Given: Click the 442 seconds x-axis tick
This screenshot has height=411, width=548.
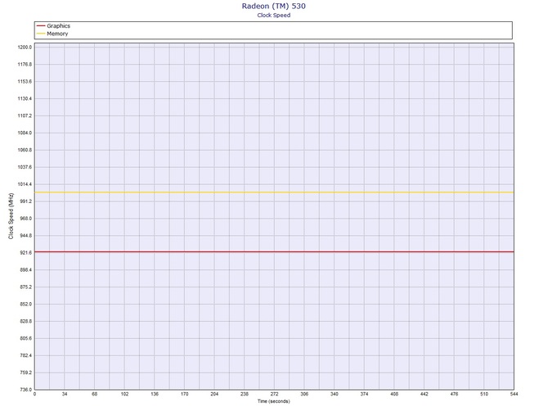Looking at the screenshot, I should coord(424,394).
